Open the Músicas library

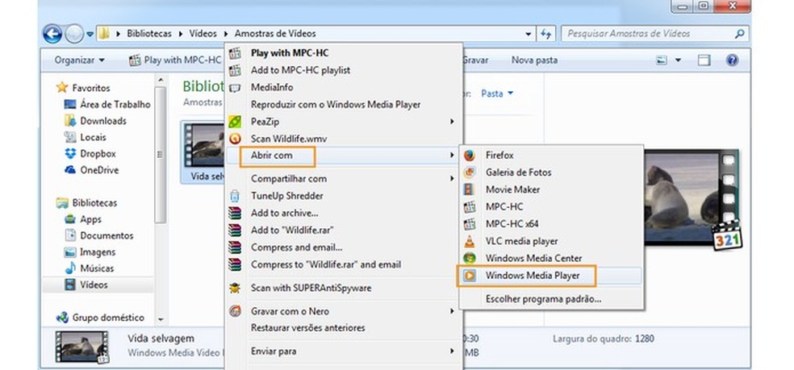[89, 268]
